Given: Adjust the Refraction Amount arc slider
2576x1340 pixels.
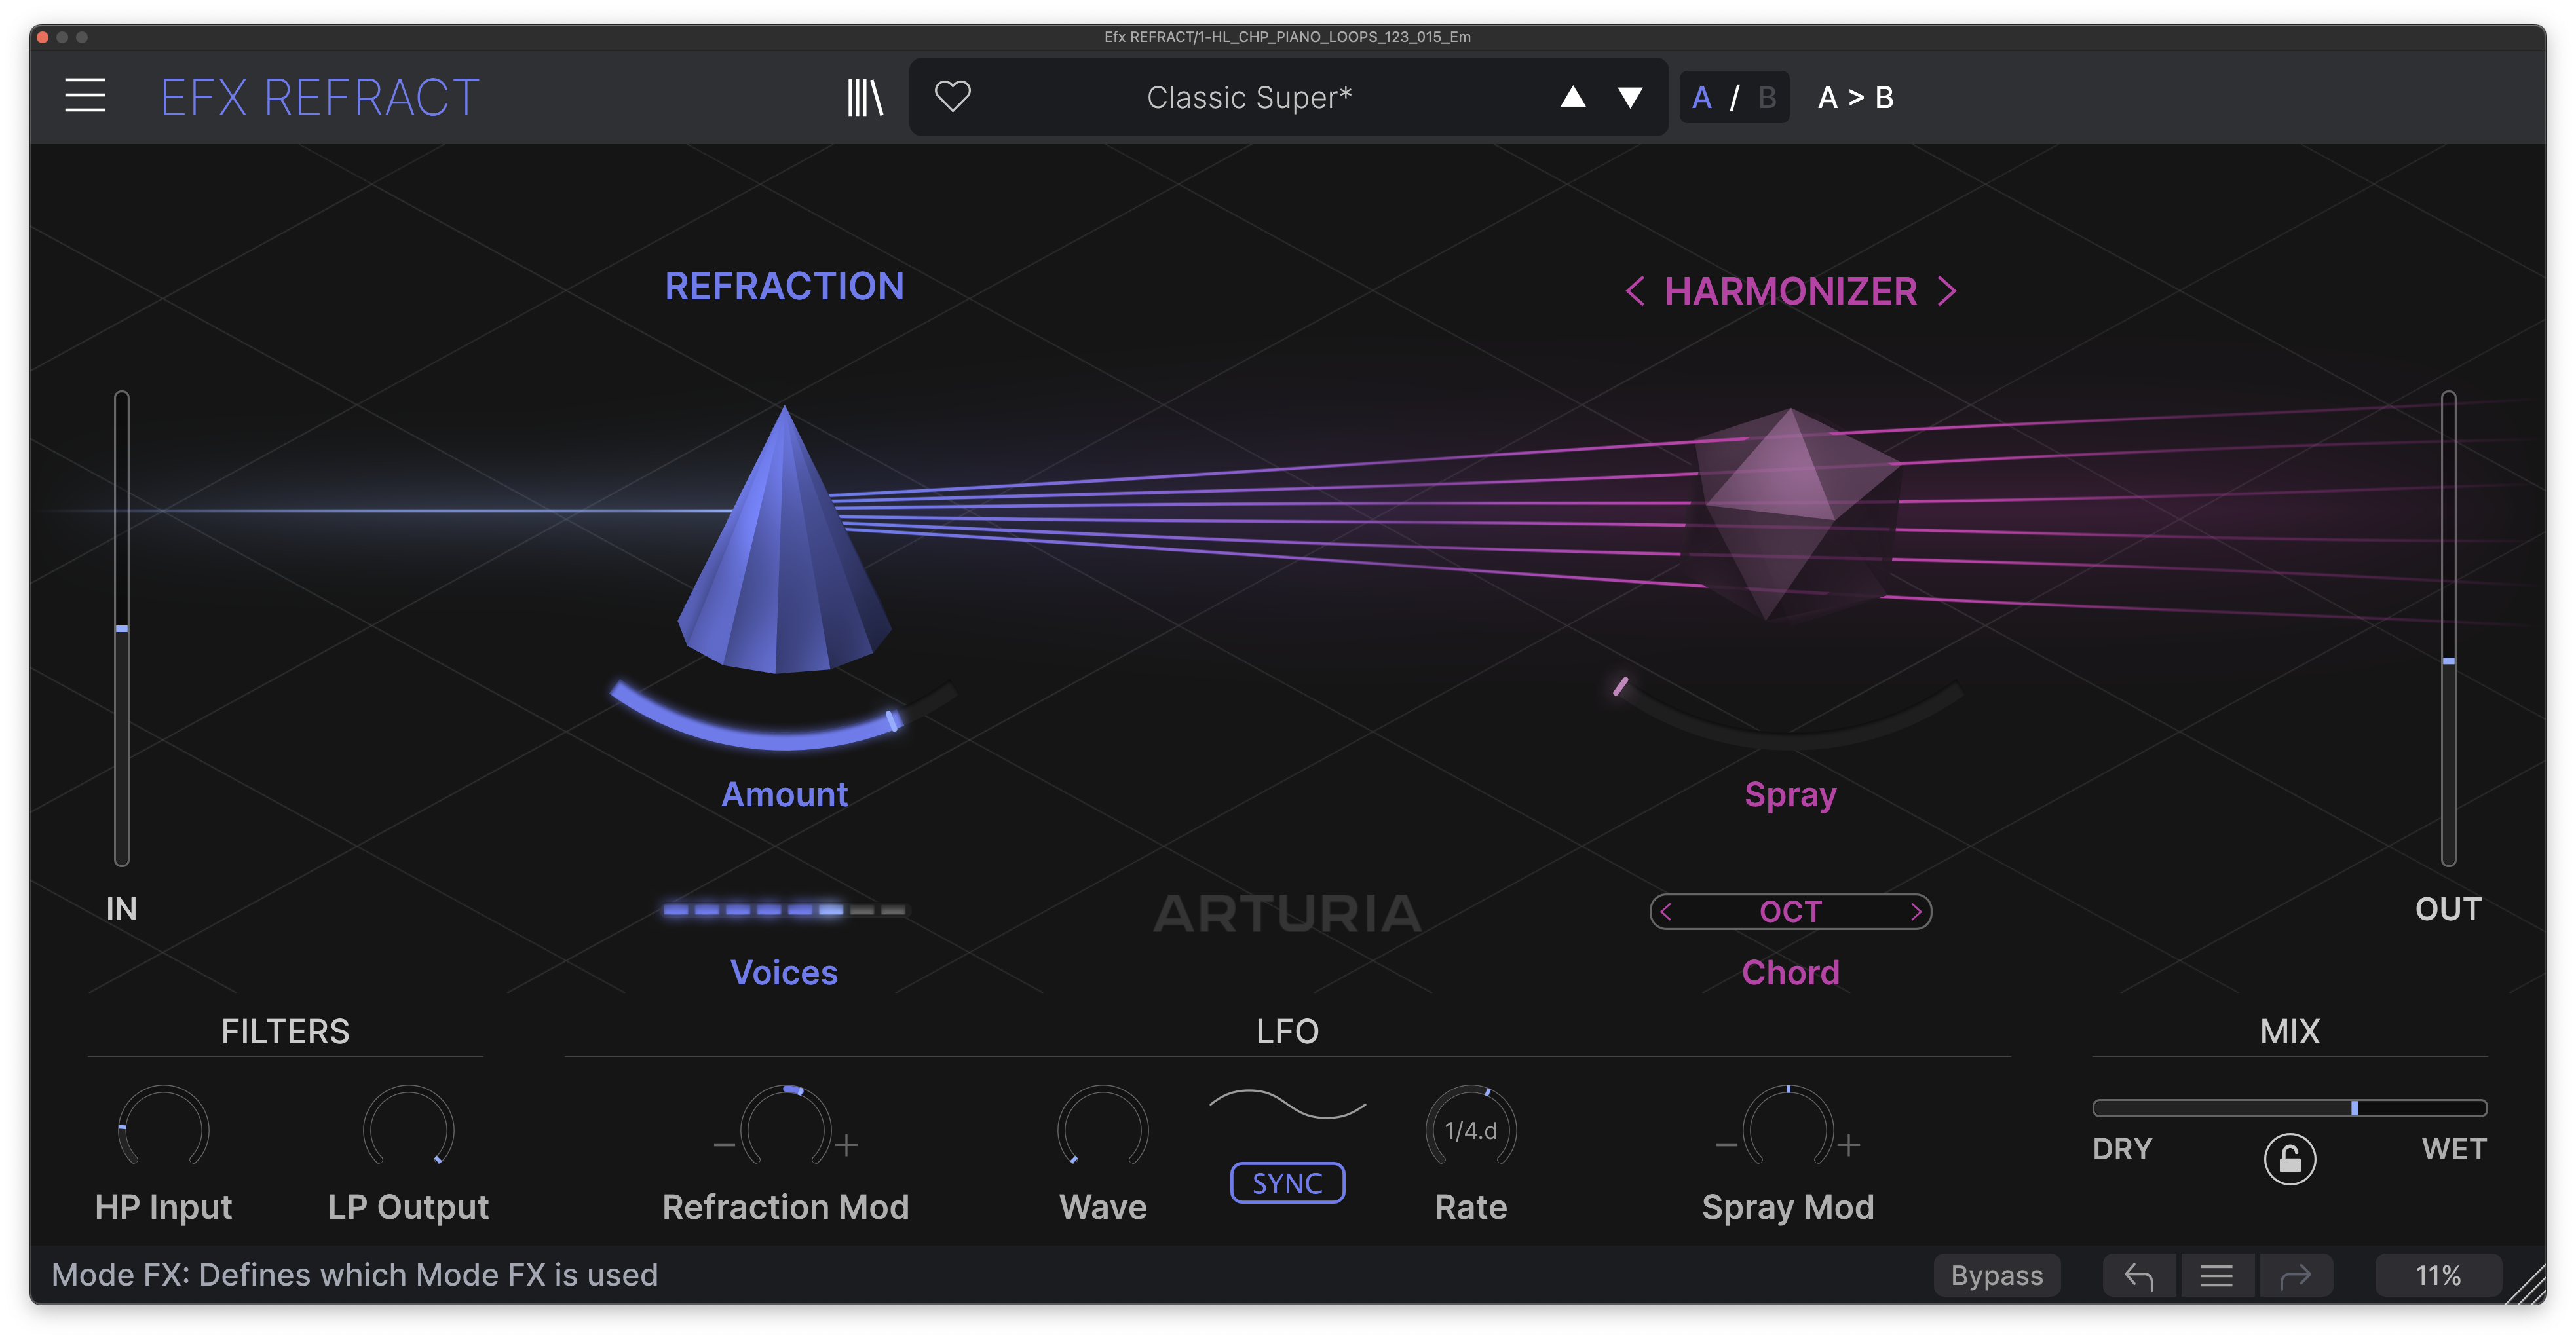Looking at the screenshot, I should pos(783,717).
